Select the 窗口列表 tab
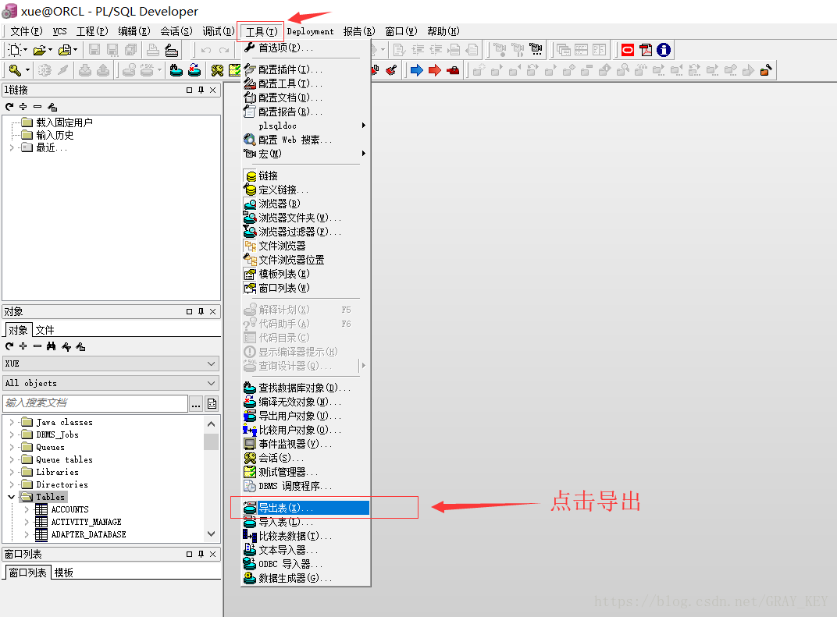This screenshot has height=617, width=837. tap(28, 573)
